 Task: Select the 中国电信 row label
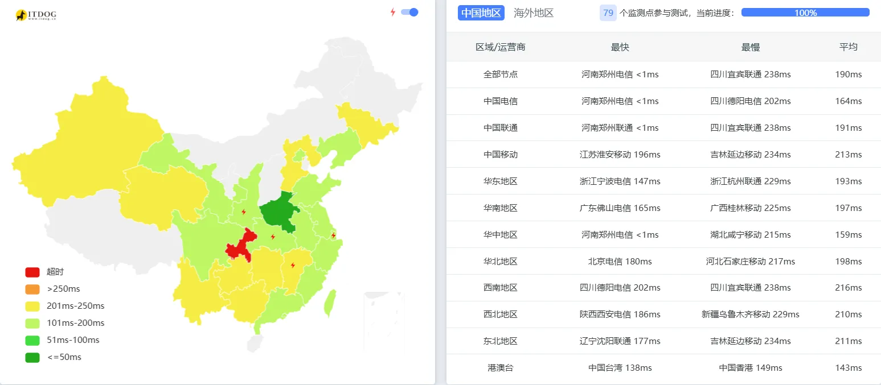tap(501, 101)
